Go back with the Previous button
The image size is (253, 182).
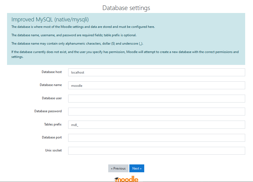coord(118,168)
